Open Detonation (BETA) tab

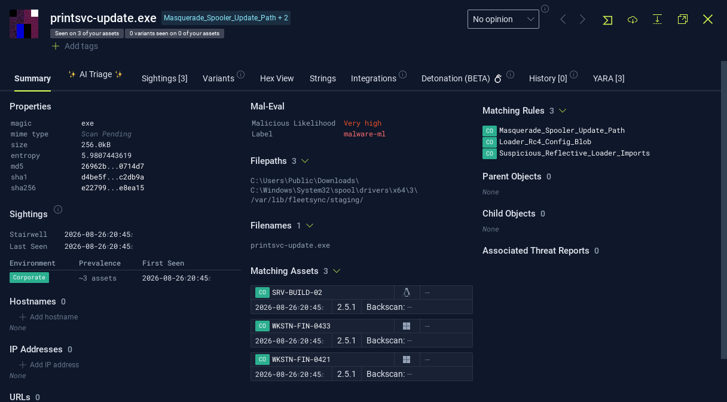(462, 78)
